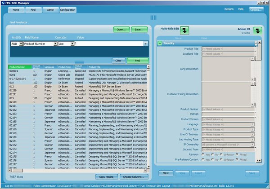
Task: Click Copy results button
Action: 106,177
